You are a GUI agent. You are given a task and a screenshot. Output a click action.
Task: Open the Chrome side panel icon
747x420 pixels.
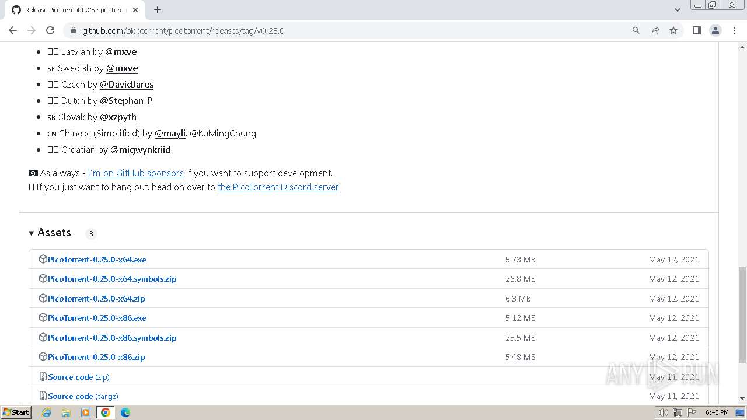coord(696,30)
